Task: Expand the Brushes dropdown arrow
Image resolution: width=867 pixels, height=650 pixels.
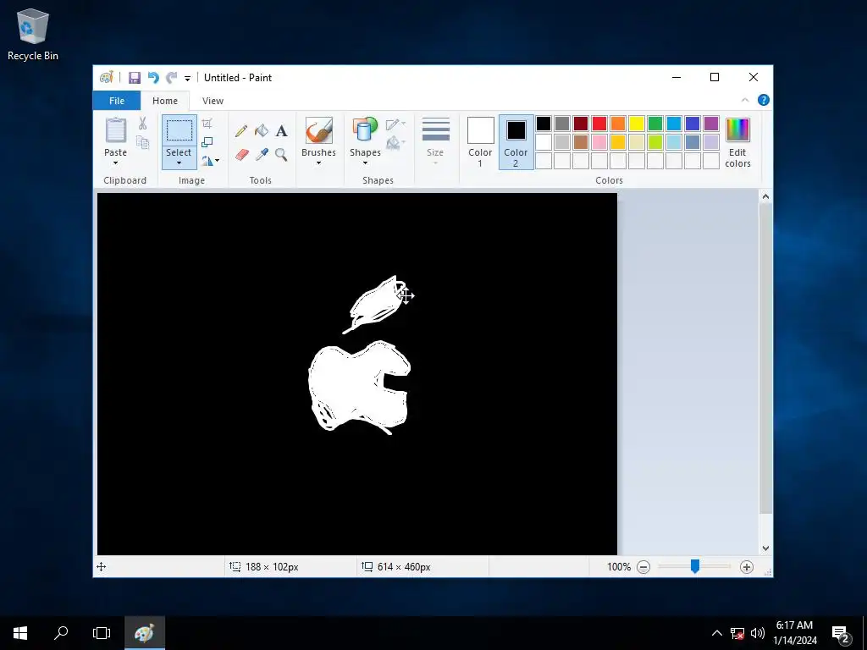Action: pyautogui.click(x=319, y=163)
